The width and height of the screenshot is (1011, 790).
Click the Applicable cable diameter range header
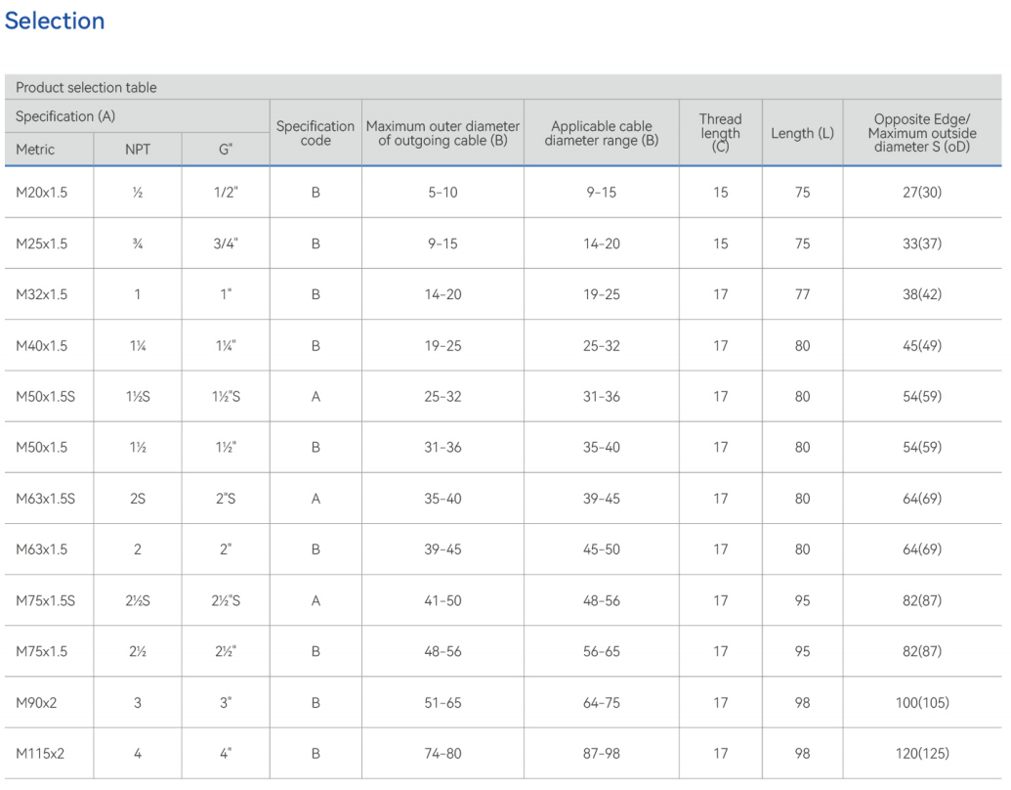pos(602,133)
